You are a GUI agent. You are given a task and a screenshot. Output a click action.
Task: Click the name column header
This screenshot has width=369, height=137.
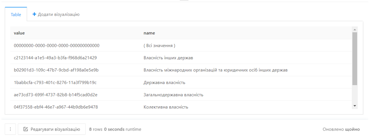(x=149, y=33)
